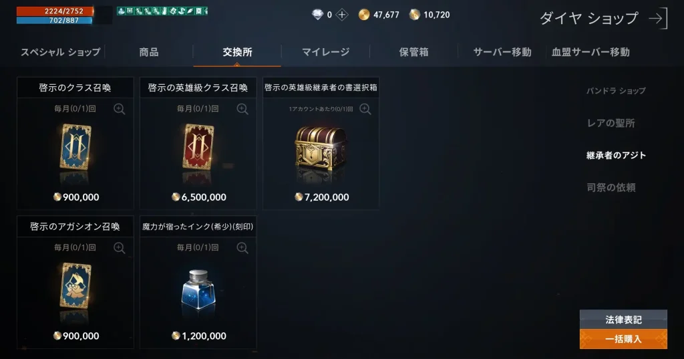Select レアの聖所 in the side menu
This screenshot has width=684, height=359.
click(x=611, y=123)
